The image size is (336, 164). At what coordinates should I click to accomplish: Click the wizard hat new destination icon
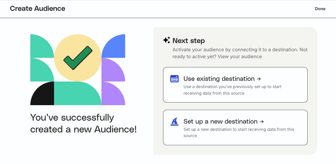click(174, 121)
